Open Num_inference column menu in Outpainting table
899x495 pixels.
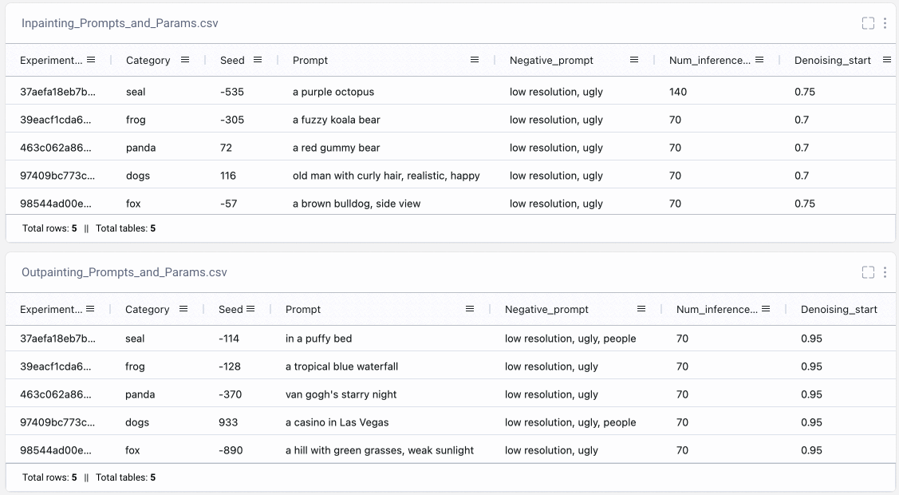[766, 309]
